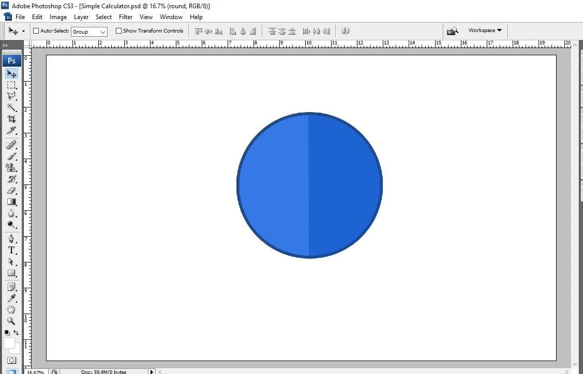Open the Help menu
583x374 pixels.
tap(197, 17)
